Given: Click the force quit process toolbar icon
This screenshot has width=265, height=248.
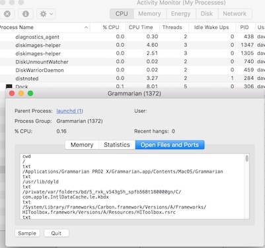Looking at the screenshot, I should tap(7, 14).
